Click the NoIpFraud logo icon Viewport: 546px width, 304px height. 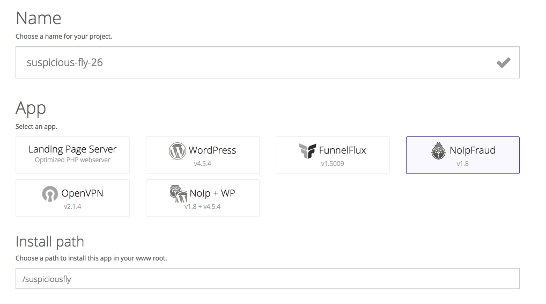(438, 151)
